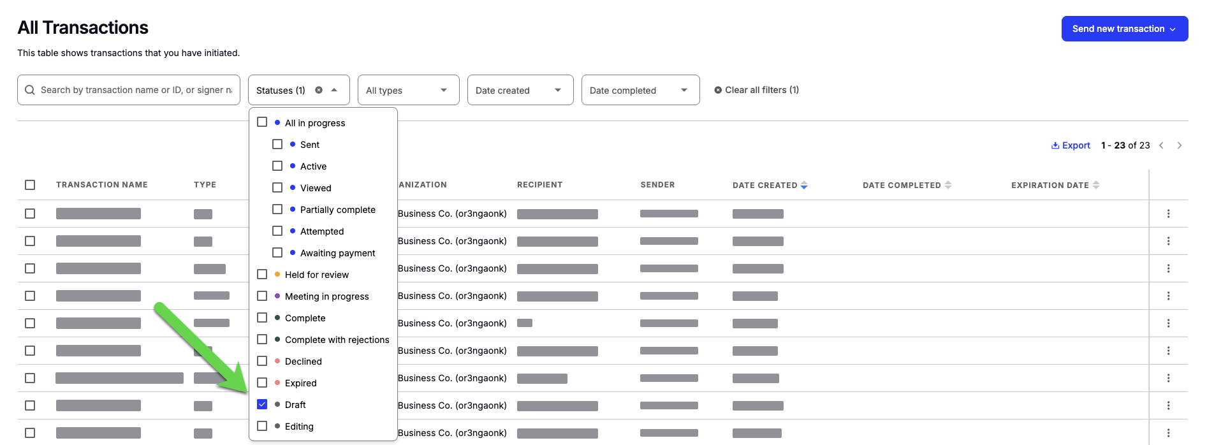
Task: Check the All in progress status
Action: (262, 122)
